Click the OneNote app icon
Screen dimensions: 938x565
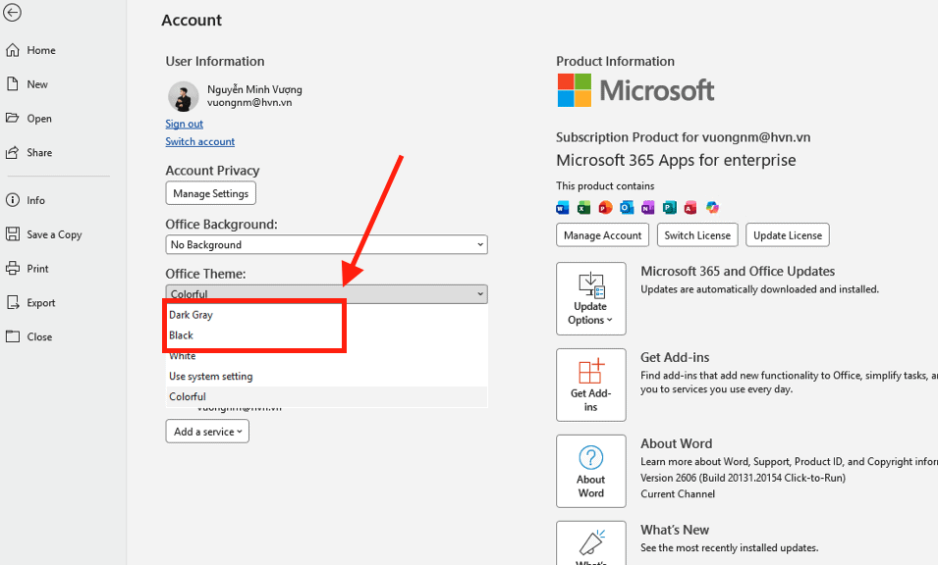tap(648, 207)
